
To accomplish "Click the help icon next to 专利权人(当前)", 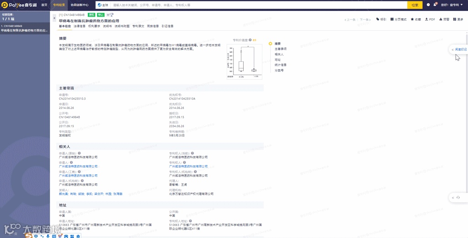I will click(192, 153).
